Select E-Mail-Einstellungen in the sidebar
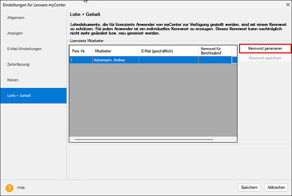 point(24,49)
